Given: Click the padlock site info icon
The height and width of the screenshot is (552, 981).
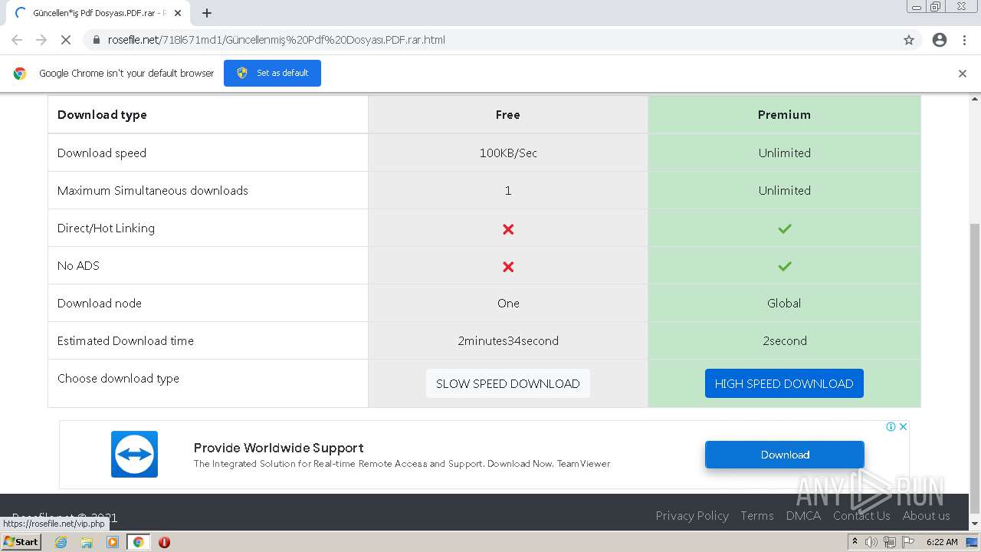Looking at the screenshot, I should [x=96, y=40].
